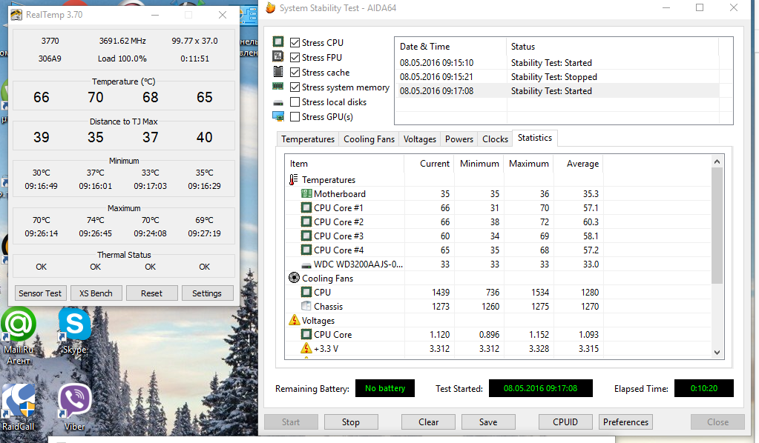
Task: Uncheck the Stress FPU checkbox
Action: 295,58
